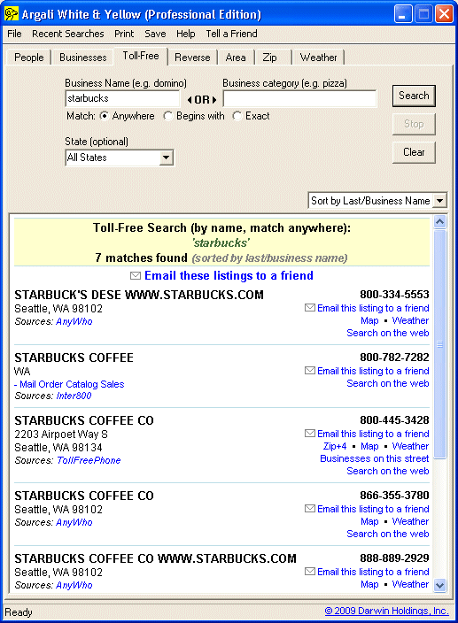The height and width of the screenshot is (623, 458).
Task: Switch to the Reverse tab
Action: tap(192, 58)
